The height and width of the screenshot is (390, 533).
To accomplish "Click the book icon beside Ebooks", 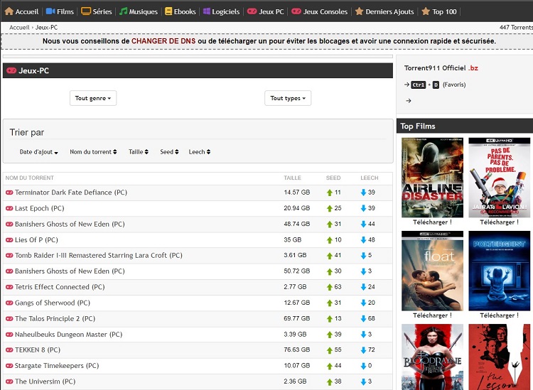I will point(168,11).
